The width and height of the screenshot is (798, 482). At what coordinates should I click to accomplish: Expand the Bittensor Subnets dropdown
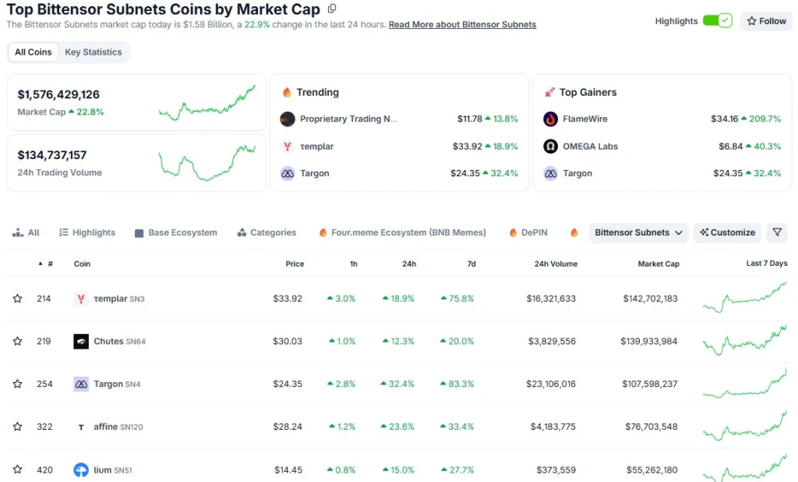(x=638, y=232)
